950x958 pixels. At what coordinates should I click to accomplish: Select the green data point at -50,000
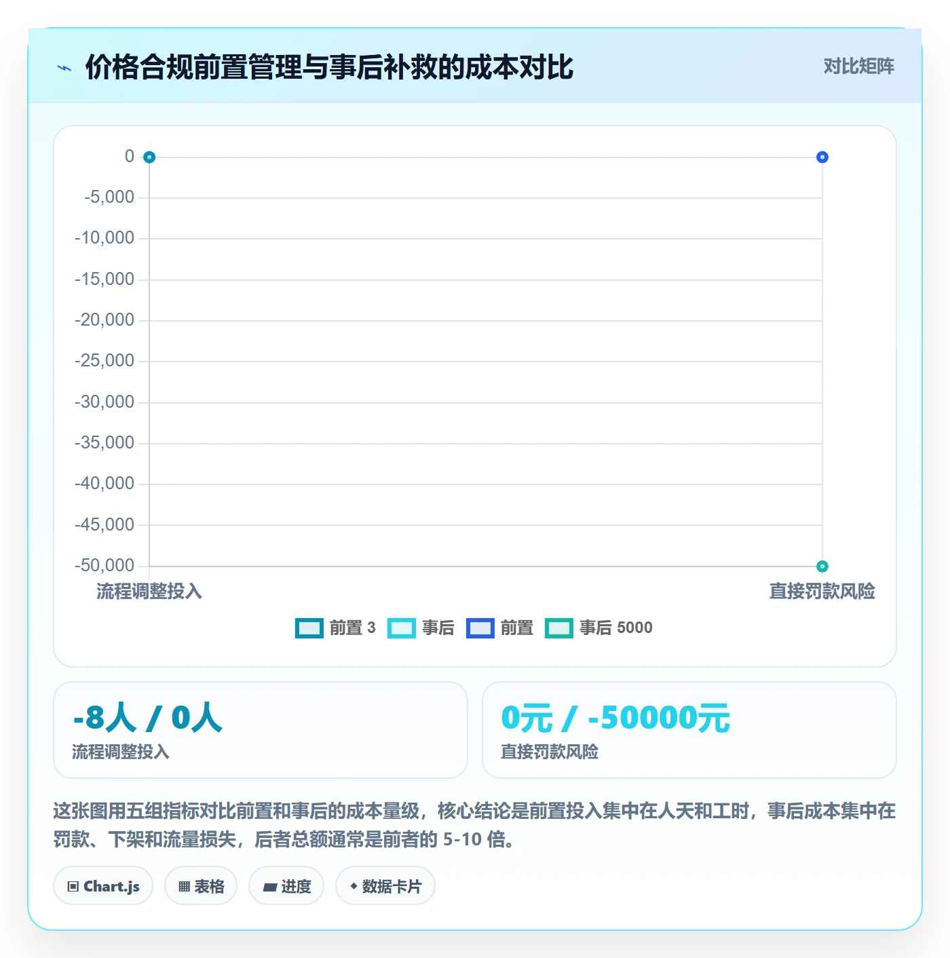[x=822, y=566]
